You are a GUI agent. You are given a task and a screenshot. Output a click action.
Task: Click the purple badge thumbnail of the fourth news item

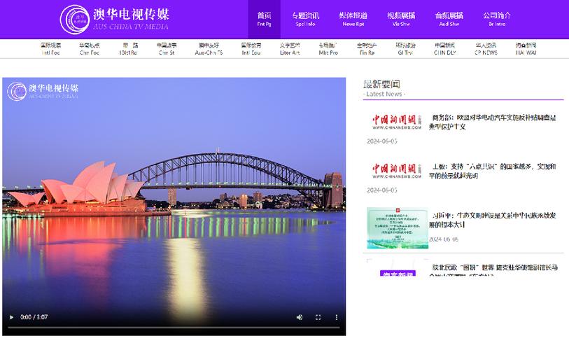click(x=398, y=274)
